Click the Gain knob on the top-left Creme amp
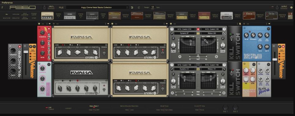This screenshot has height=116, width=295. click(x=60, y=53)
